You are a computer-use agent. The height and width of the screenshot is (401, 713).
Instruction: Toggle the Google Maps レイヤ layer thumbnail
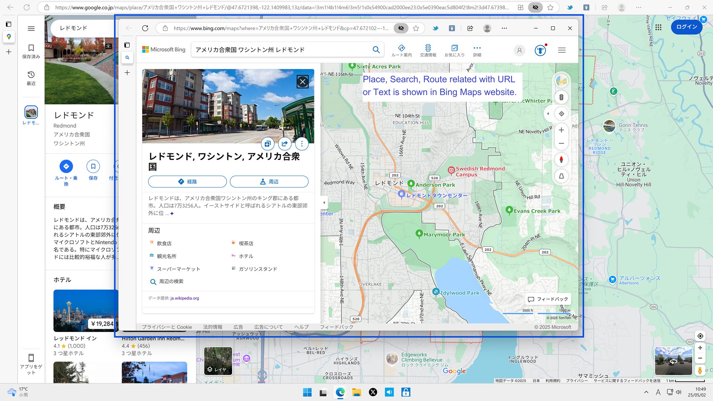pos(218,361)
